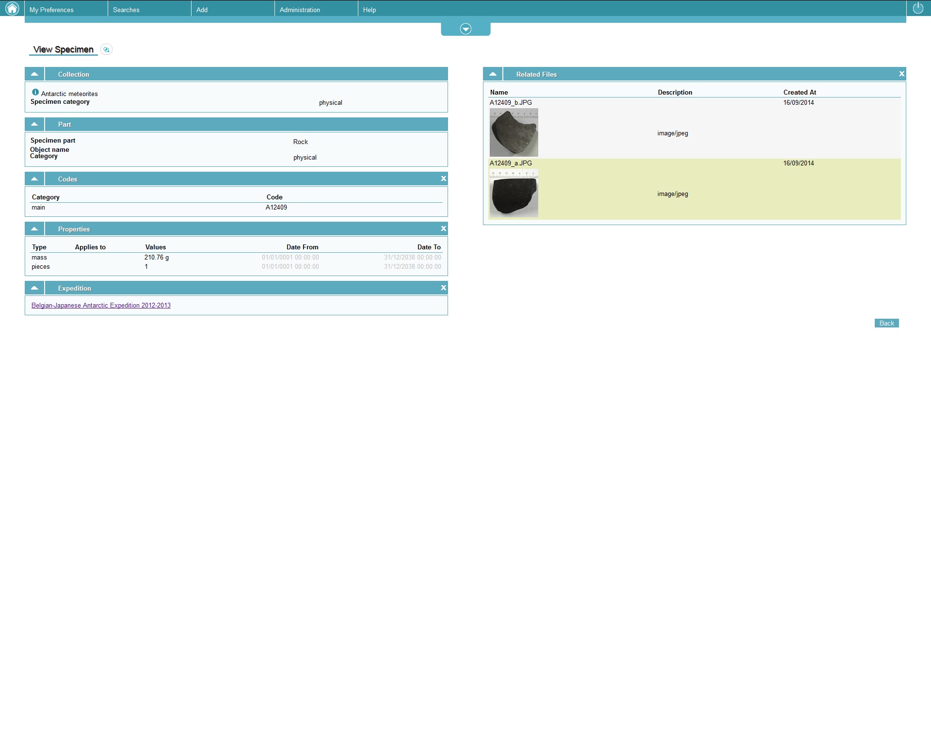Click the Back button
The image size is (931, 749).
coord(886,324)
